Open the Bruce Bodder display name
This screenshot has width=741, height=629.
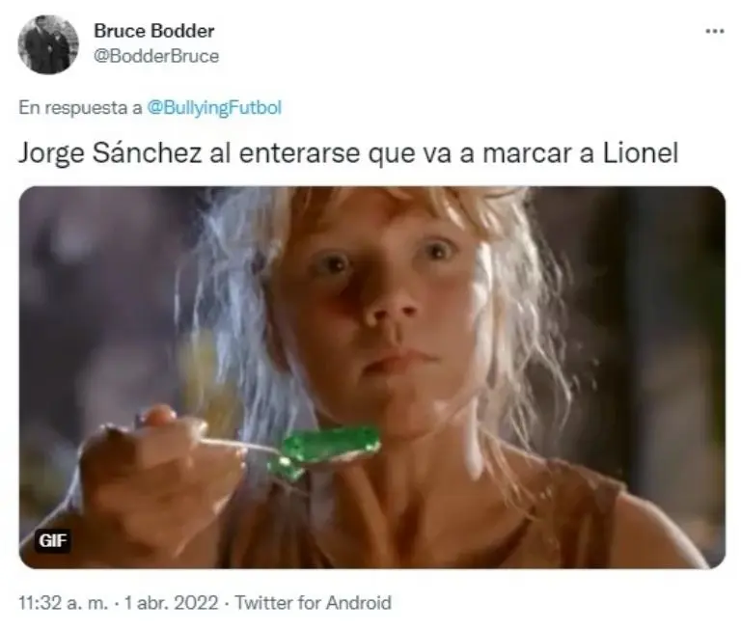(x=154, y=31)
